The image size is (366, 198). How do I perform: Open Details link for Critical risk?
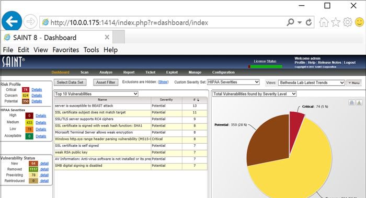[37, 89]
